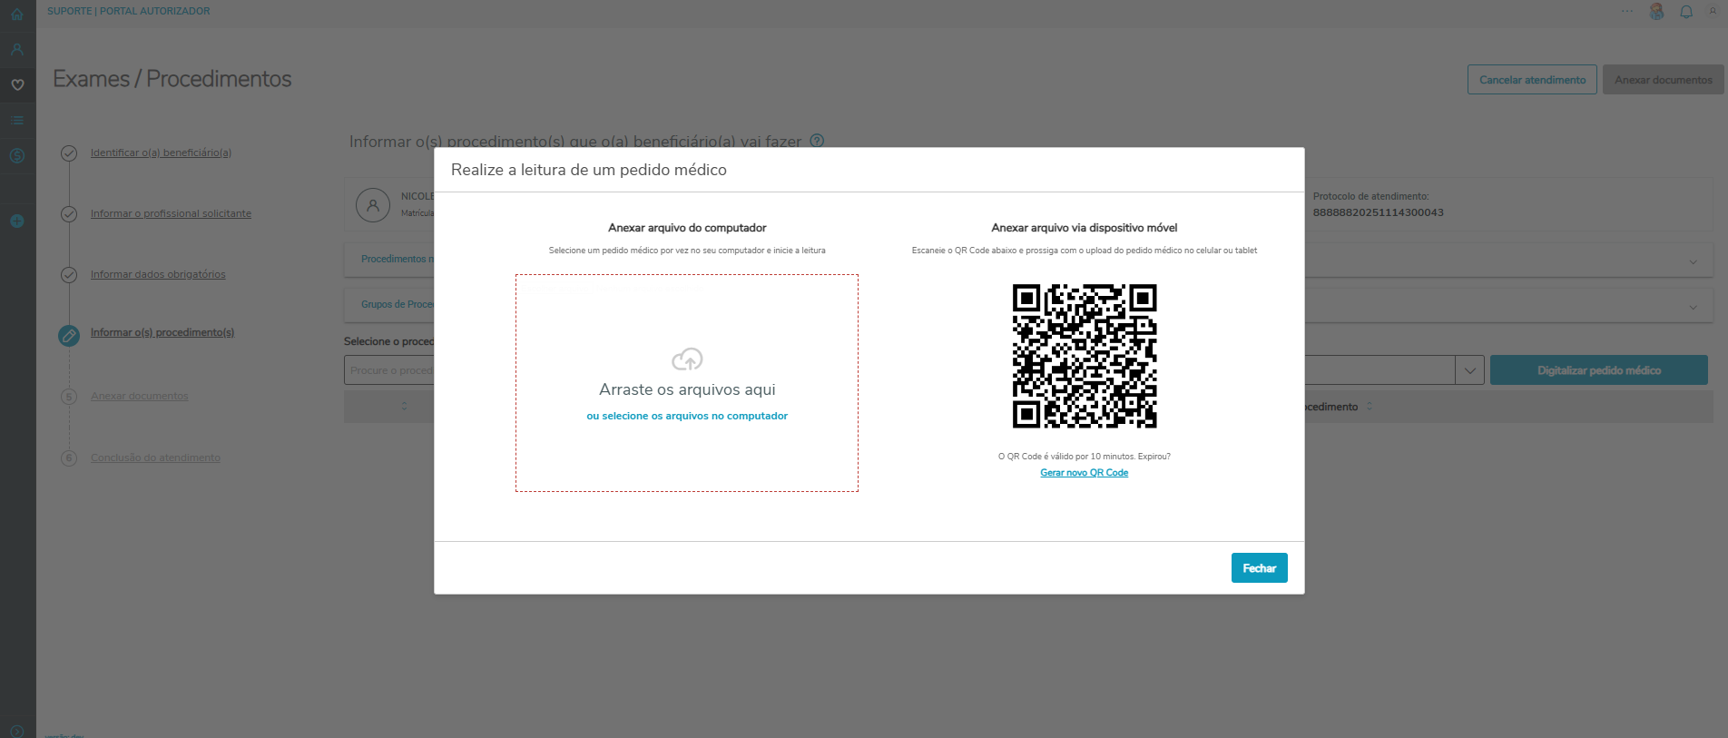The image size is (1728, 738).
Task: Go to step Anexar documentos in the stepper
Action: [x=140, y=396]
